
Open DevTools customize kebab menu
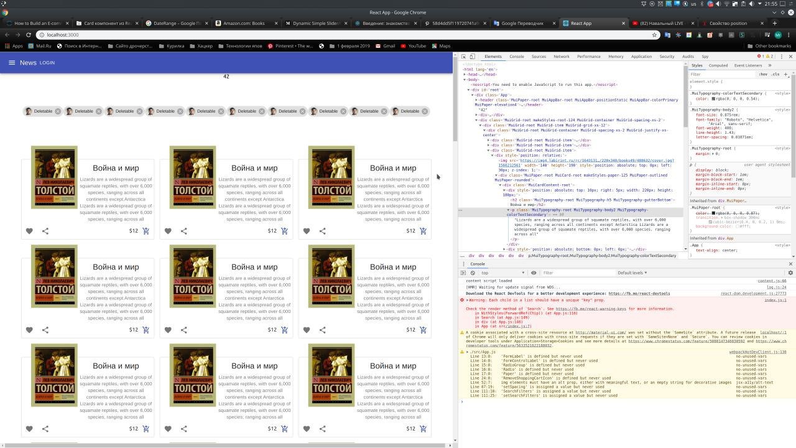(x=782, y=57)
